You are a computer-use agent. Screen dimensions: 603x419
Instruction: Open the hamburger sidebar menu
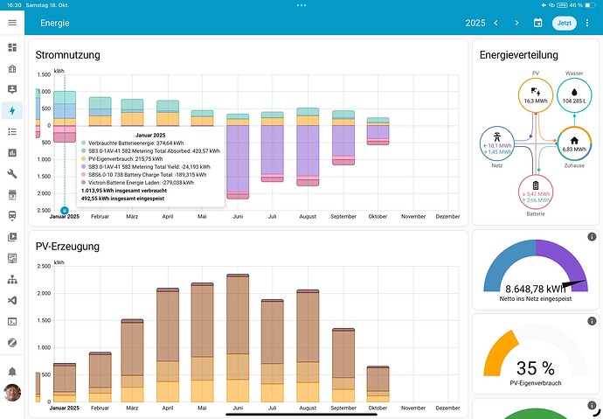12,23
